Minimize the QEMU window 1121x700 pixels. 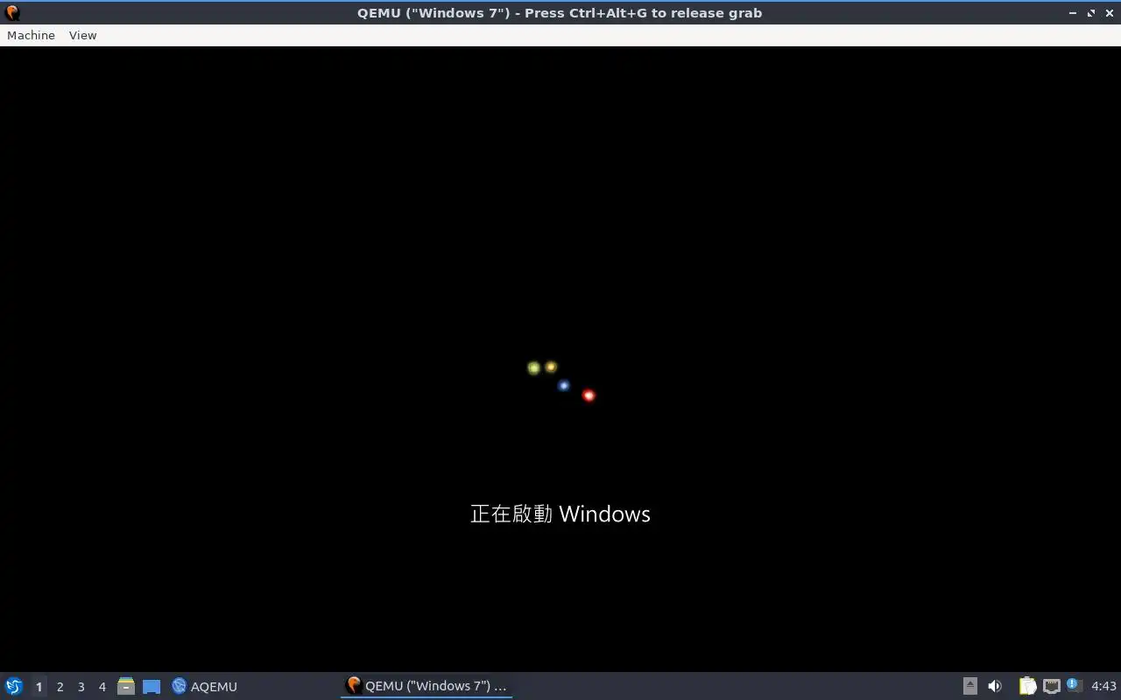pos(1073,13)
